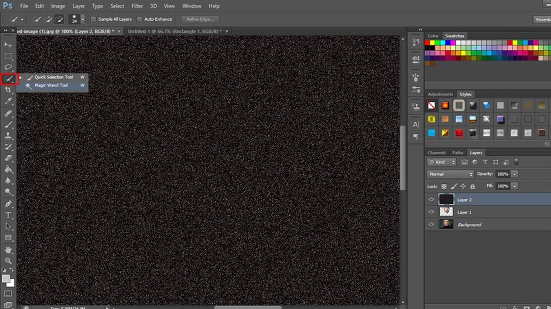Toggle pixel layer filter in Layers panel
This screenshot has width=551, height=309.
(x=465, y=162)
